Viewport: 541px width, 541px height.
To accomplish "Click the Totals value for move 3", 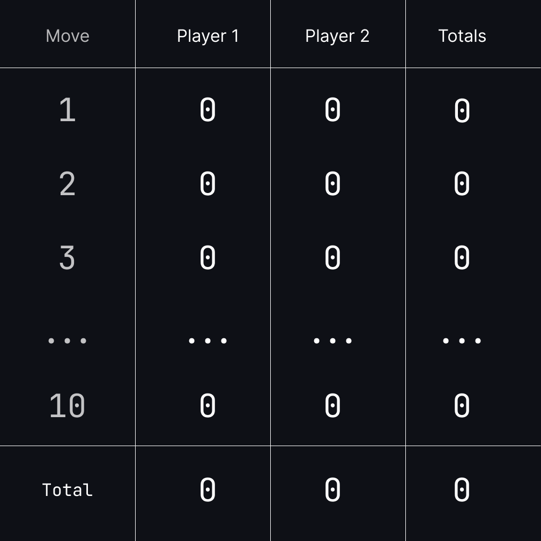I will pos(462,258).
